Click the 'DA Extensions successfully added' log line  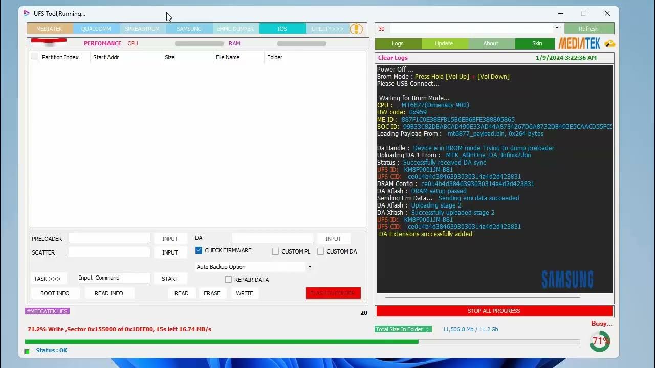pyautogui.click(x=425, y=234)
